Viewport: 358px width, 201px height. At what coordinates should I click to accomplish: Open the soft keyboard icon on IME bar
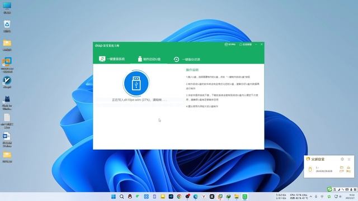click(347, 189)
